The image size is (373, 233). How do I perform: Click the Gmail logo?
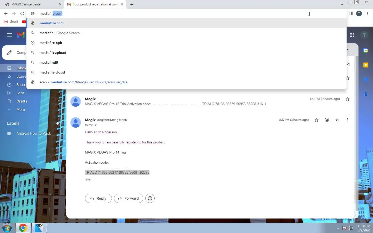point(21,35)
